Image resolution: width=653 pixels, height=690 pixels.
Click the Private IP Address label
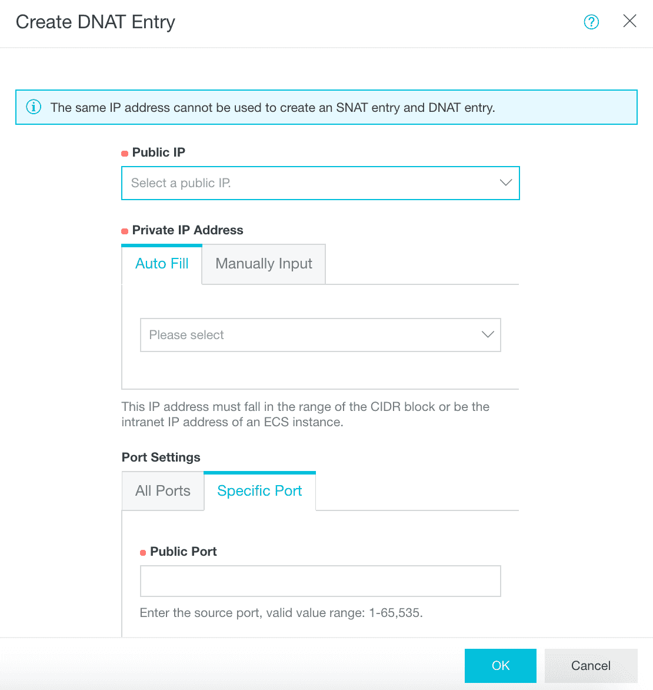click(187, 230)
